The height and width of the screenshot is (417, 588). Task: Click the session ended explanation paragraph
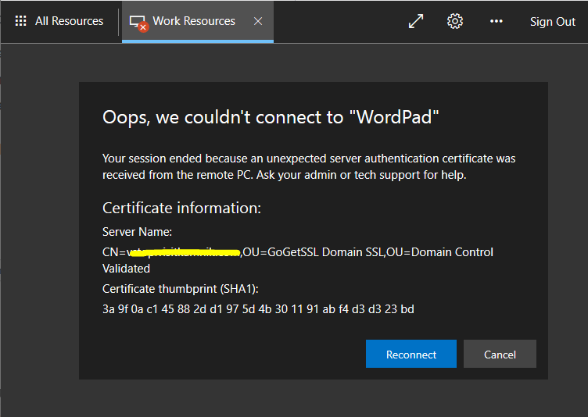(309, 167)
